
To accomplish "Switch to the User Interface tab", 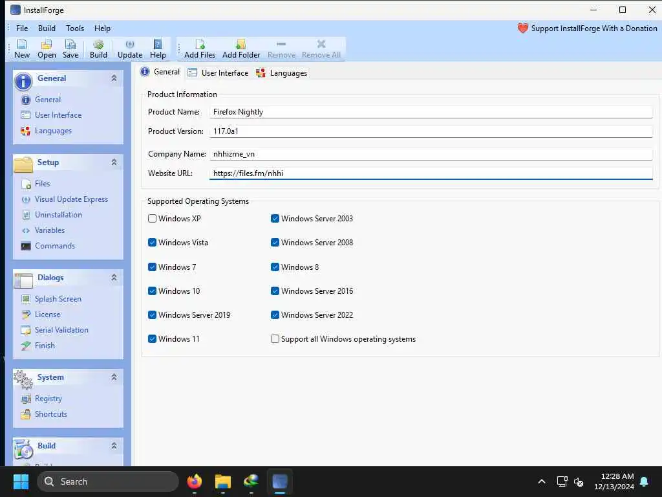I will (219, 72).
